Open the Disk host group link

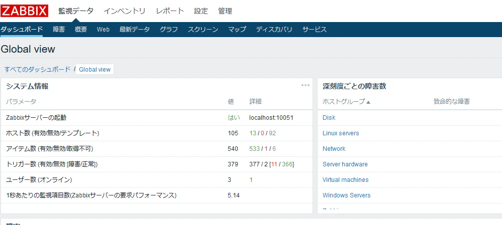(329, 118)
